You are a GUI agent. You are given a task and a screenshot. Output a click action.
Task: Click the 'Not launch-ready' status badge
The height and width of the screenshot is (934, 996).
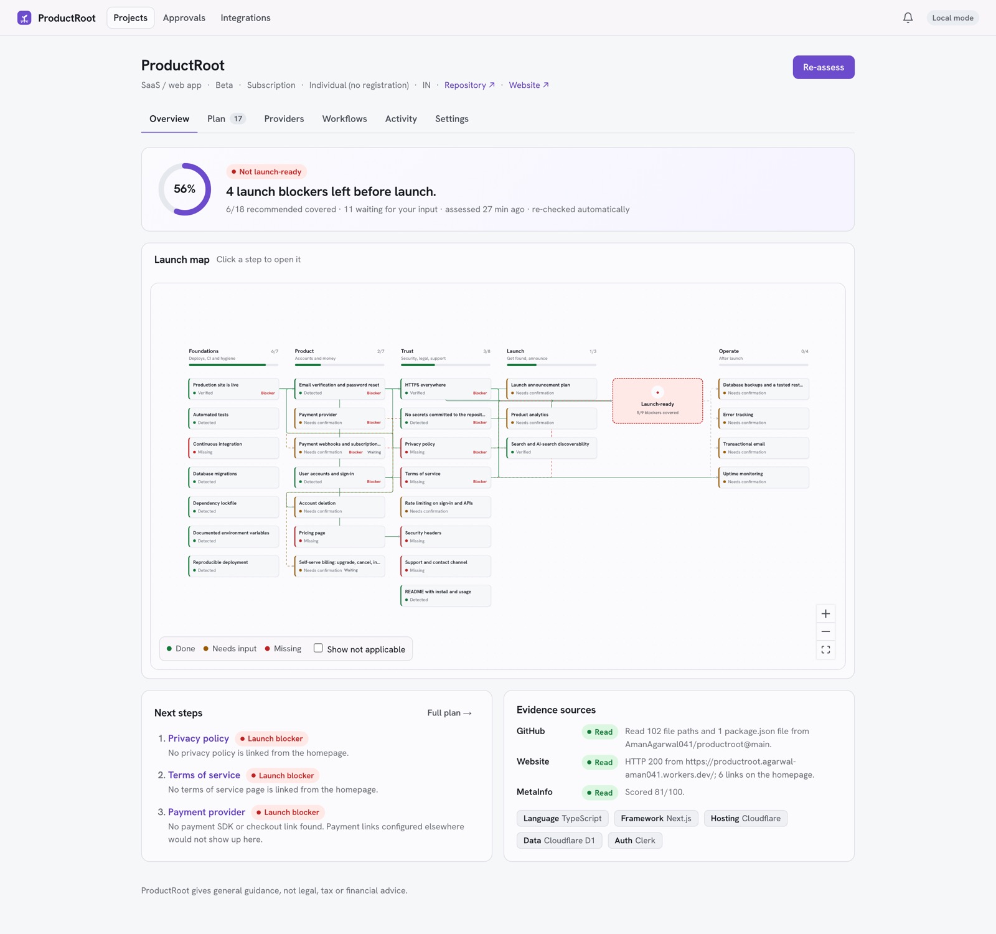pyautogui.click(x=266, y=172)
